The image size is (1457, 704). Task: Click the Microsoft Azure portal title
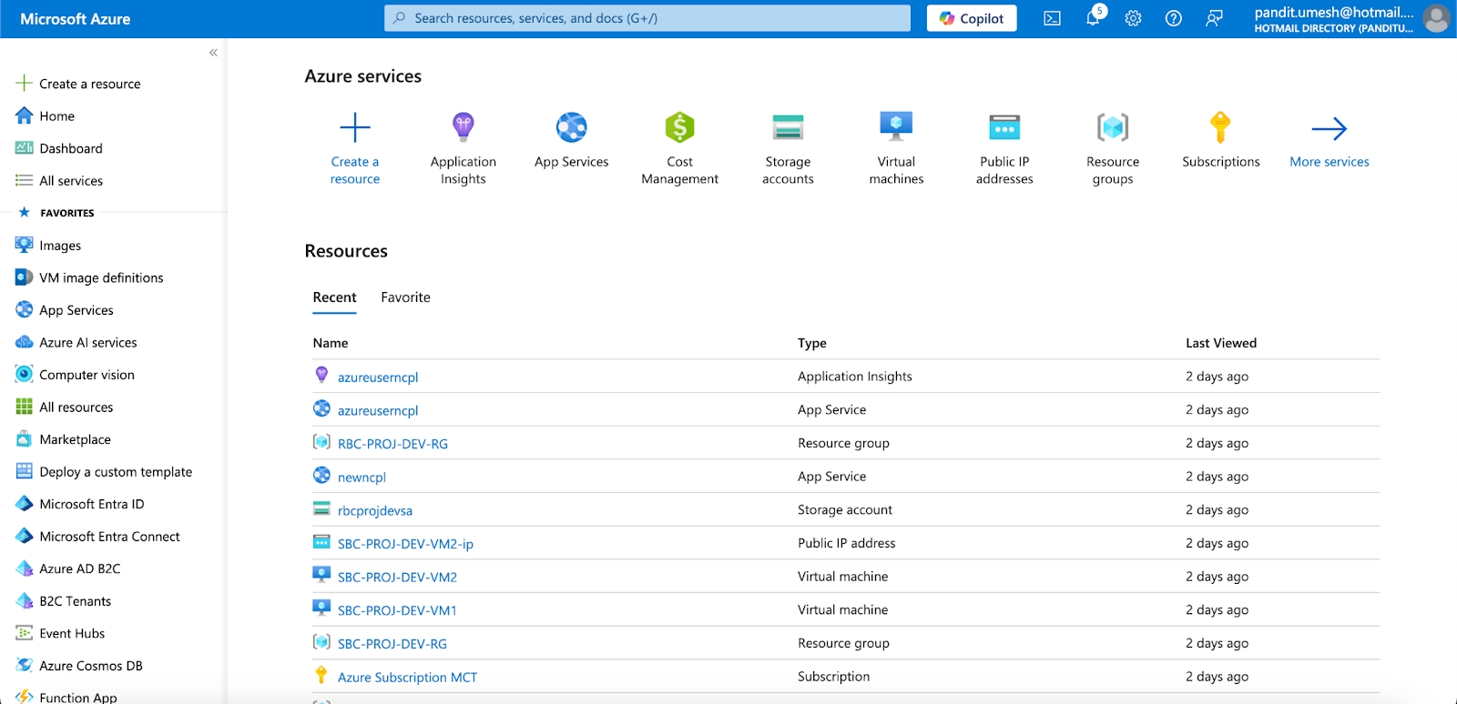click(x=75, y=19)
